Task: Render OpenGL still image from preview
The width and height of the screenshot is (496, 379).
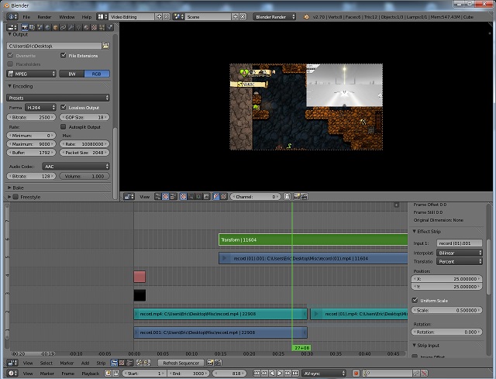Action: coord(297,196)
